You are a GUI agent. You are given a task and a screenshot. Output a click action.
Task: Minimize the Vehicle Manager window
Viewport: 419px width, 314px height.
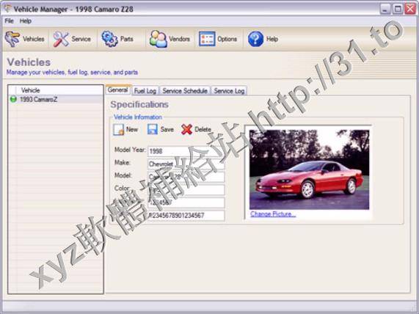click(385, 9)
